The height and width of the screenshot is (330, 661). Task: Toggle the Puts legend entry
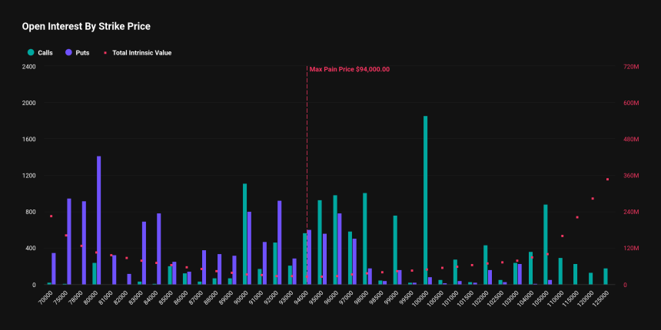click(77, 53)
